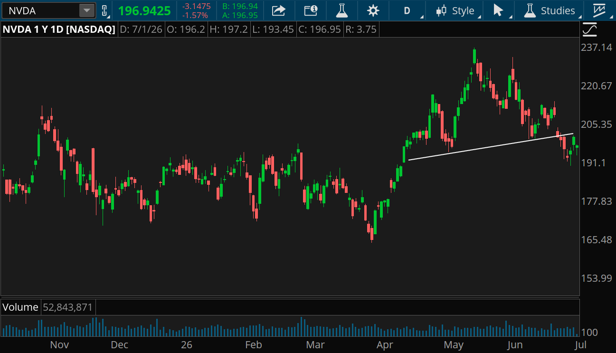616x353 pixels.
Task: Click the percent change -1.57% value
Action: click(x=195, y=15)
